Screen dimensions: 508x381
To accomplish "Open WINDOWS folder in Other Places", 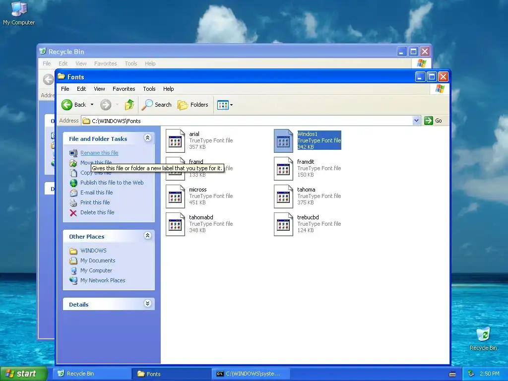I will (x=93, y=251).
